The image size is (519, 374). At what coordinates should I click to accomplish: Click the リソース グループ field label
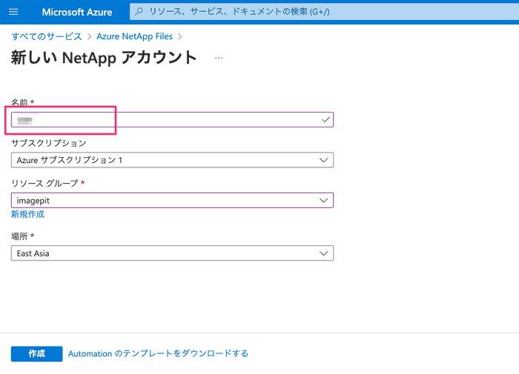tap(44, 183)
